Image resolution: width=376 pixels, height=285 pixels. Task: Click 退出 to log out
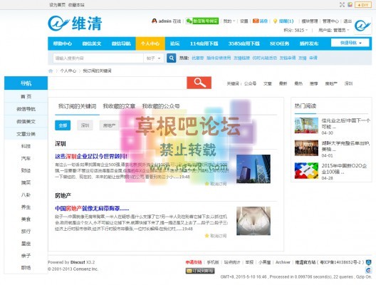click(348, 21)
